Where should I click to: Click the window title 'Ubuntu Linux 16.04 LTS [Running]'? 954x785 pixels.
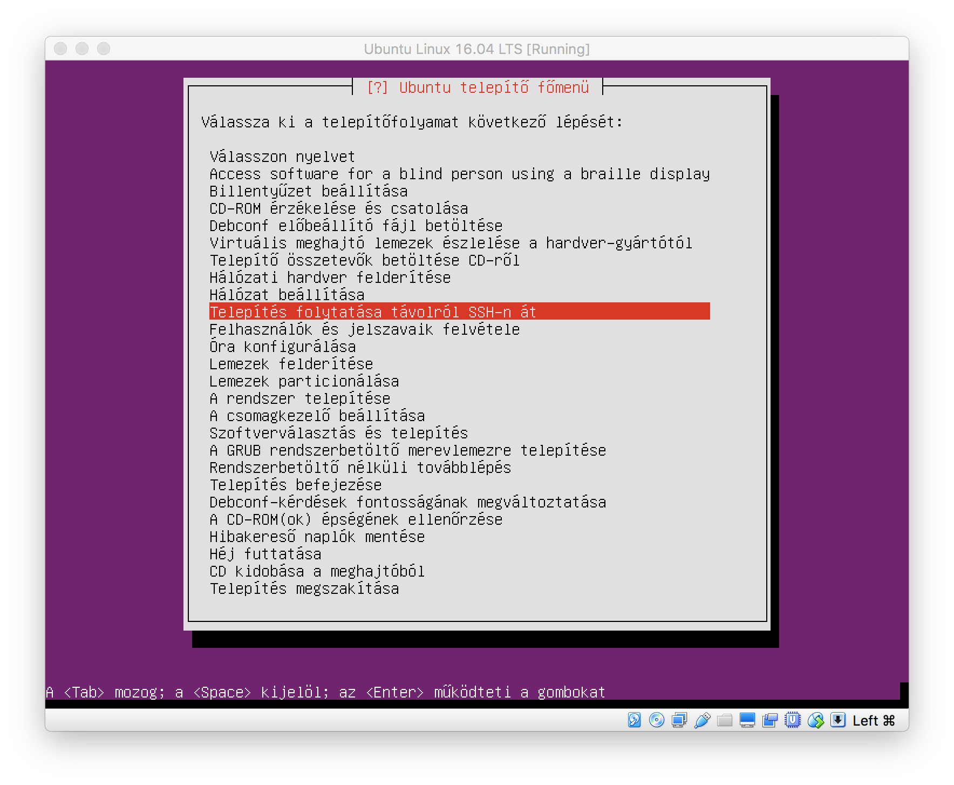click(477, 49)
